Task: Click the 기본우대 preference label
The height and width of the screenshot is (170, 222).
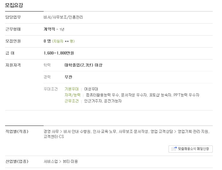Action: 71,89
